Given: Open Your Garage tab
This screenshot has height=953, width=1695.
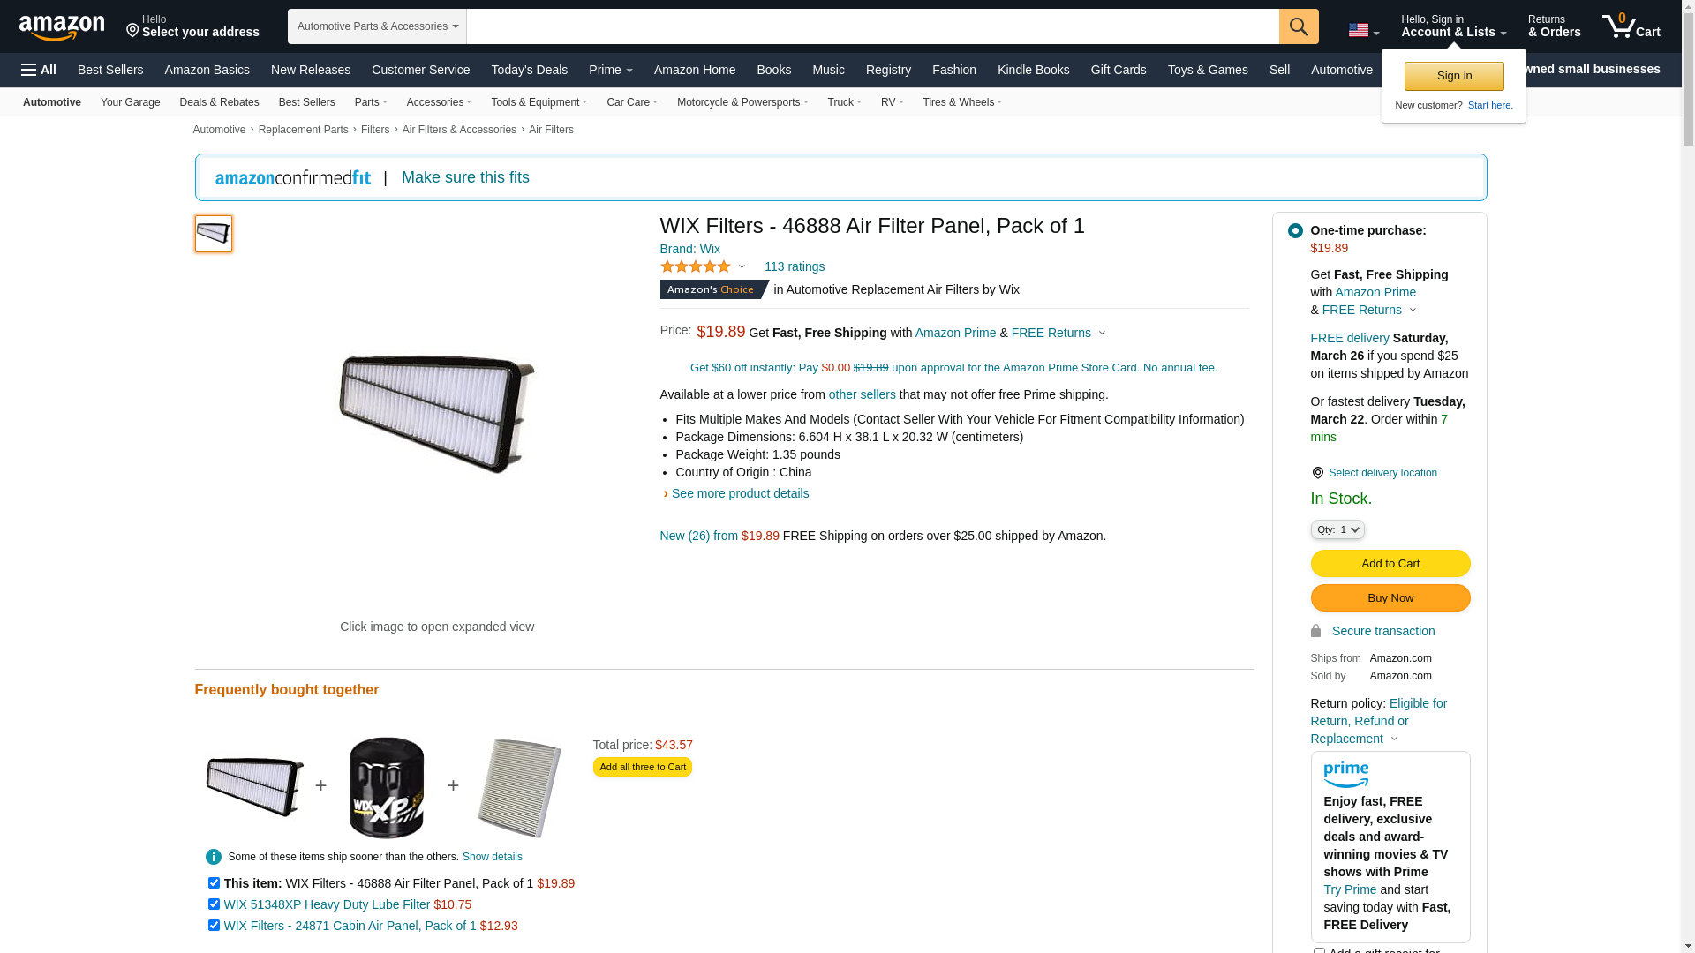Looking at the screenshot, I should 131,102.
